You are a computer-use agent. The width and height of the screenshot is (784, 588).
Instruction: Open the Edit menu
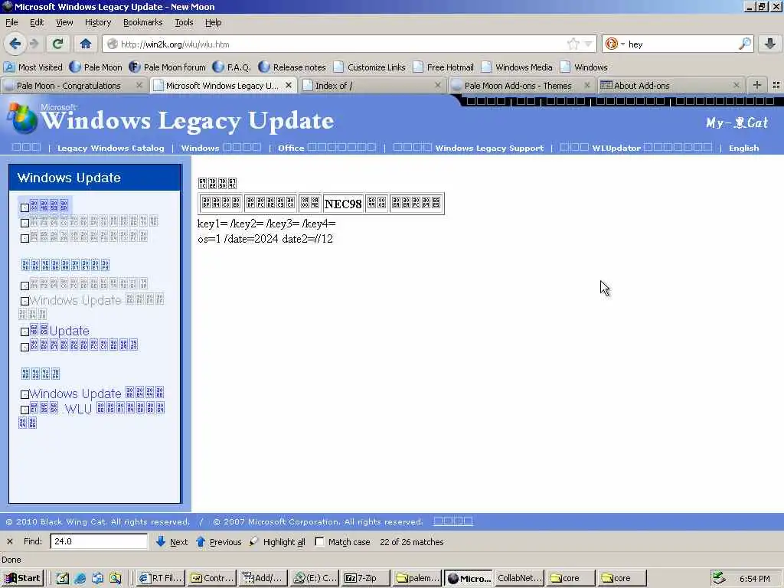tap(37, 22)
